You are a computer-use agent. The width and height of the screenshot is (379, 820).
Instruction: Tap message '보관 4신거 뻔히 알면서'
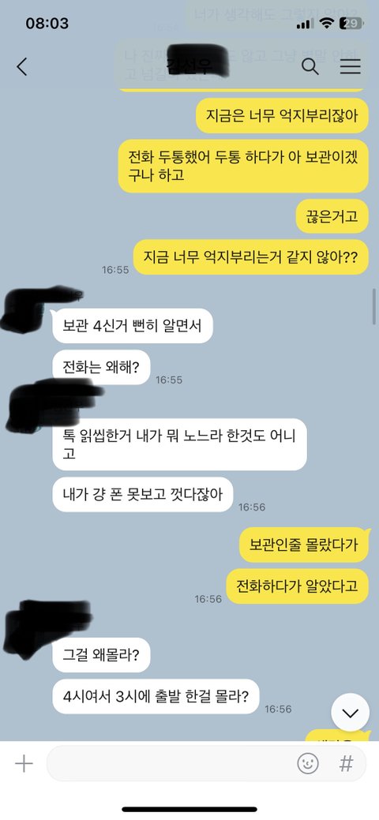[x=133, y=326]
